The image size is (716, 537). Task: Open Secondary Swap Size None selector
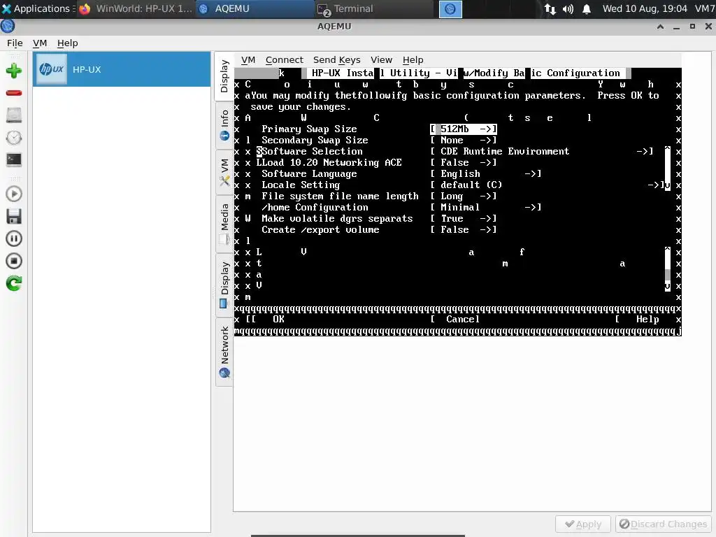point(464,140)
